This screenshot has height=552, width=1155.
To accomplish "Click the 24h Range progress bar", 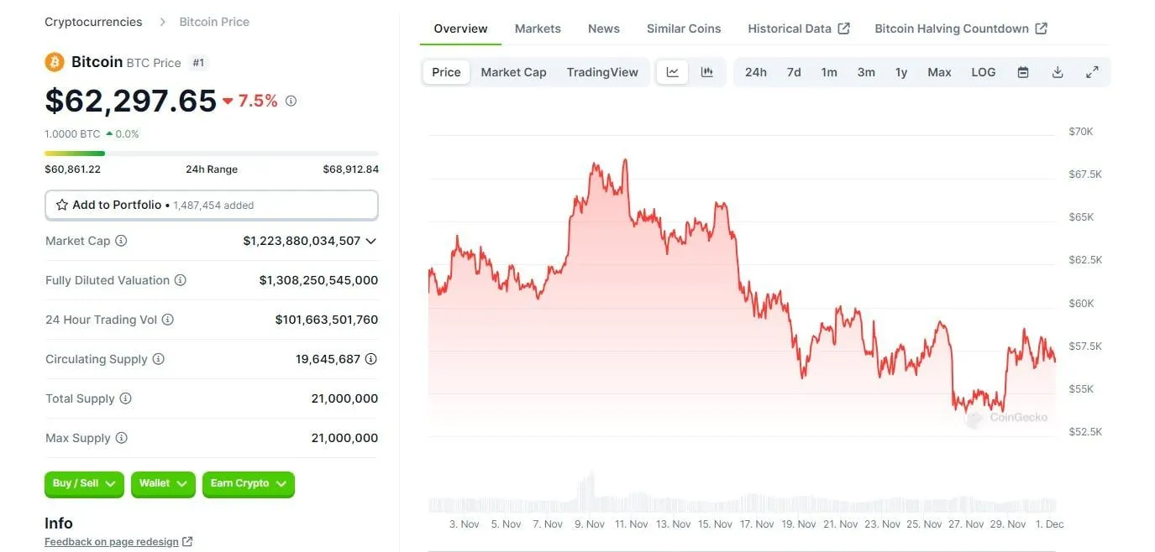I will (x=211, y=154).
